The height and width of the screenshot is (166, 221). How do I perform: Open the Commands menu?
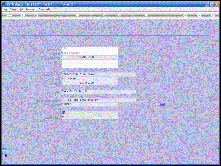pyautogui.click(x=44, y=9)
